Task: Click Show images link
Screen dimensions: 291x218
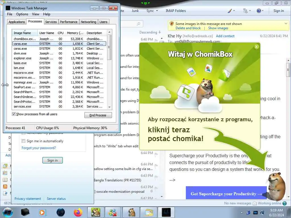Action: click(218, 28)
